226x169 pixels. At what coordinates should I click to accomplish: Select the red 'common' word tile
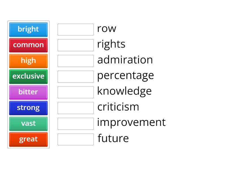tap(28, 45)
